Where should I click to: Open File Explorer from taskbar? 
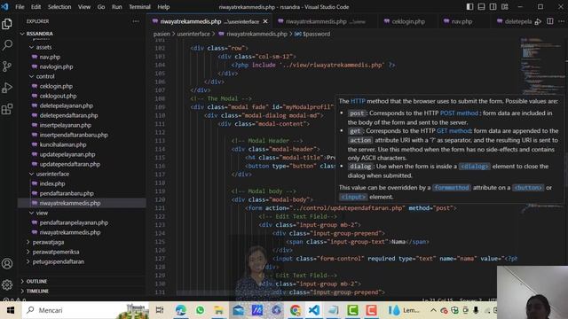click(x=219, y=310)
